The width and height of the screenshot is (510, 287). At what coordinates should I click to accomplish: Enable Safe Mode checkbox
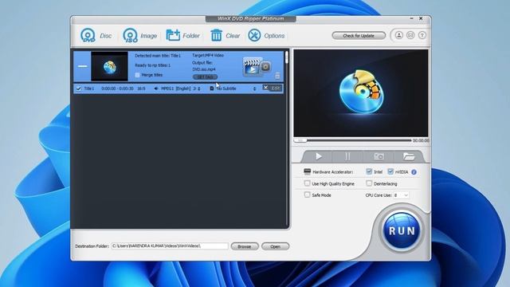[307, 195]
